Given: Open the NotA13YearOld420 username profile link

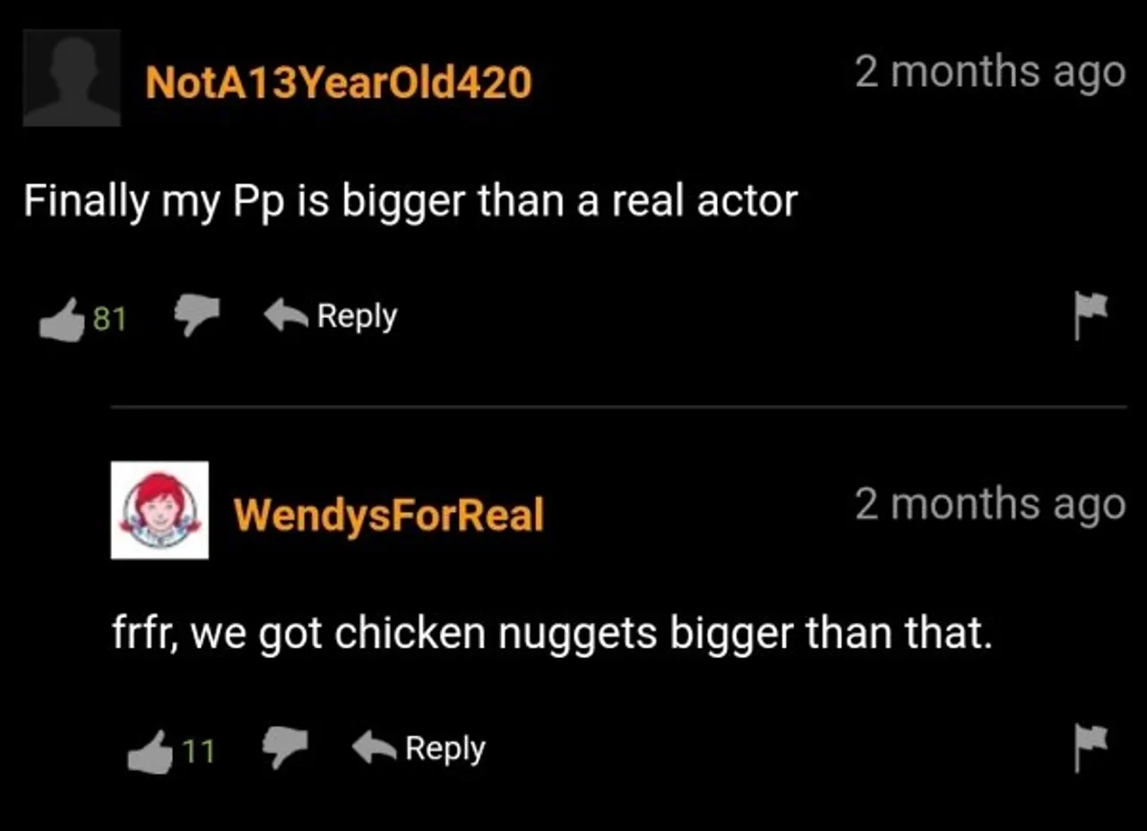Looking at the screenshot, I should click(x=339, y=83).
